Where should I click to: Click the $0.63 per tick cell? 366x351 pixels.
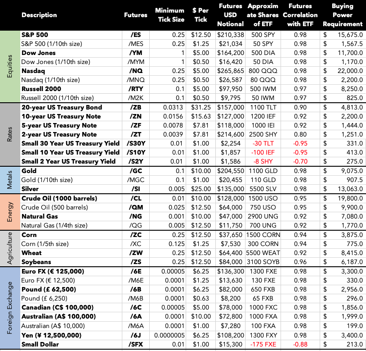pos(201,298)
